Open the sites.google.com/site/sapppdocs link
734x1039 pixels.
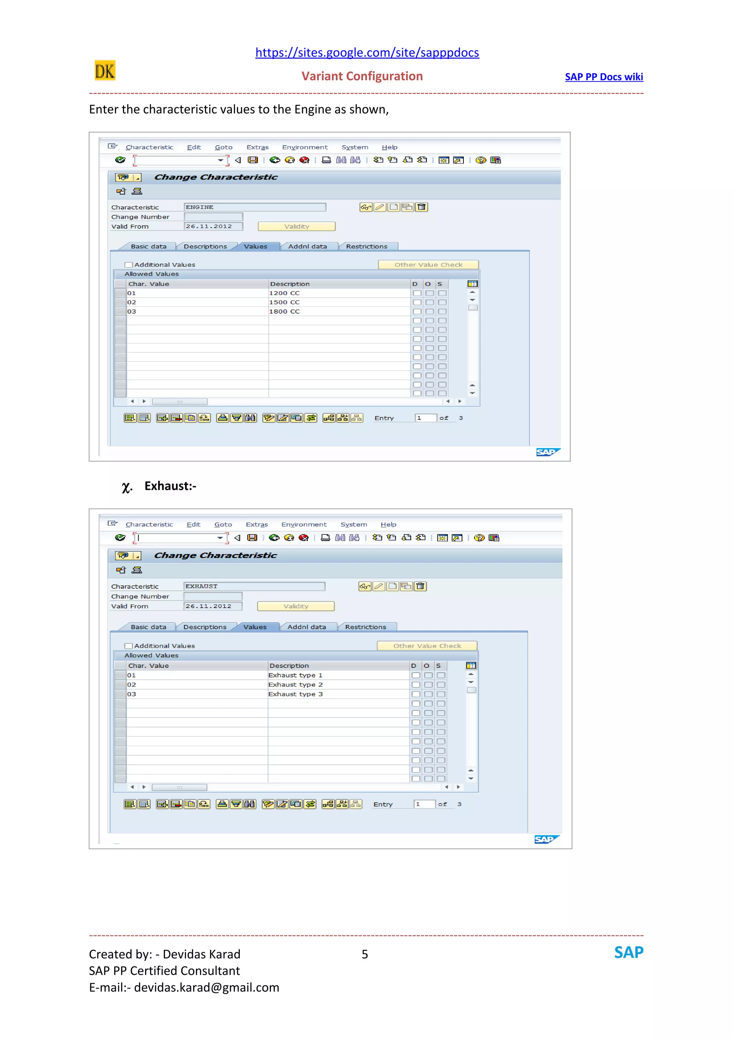pyautogui.click(x=367, y=52)
